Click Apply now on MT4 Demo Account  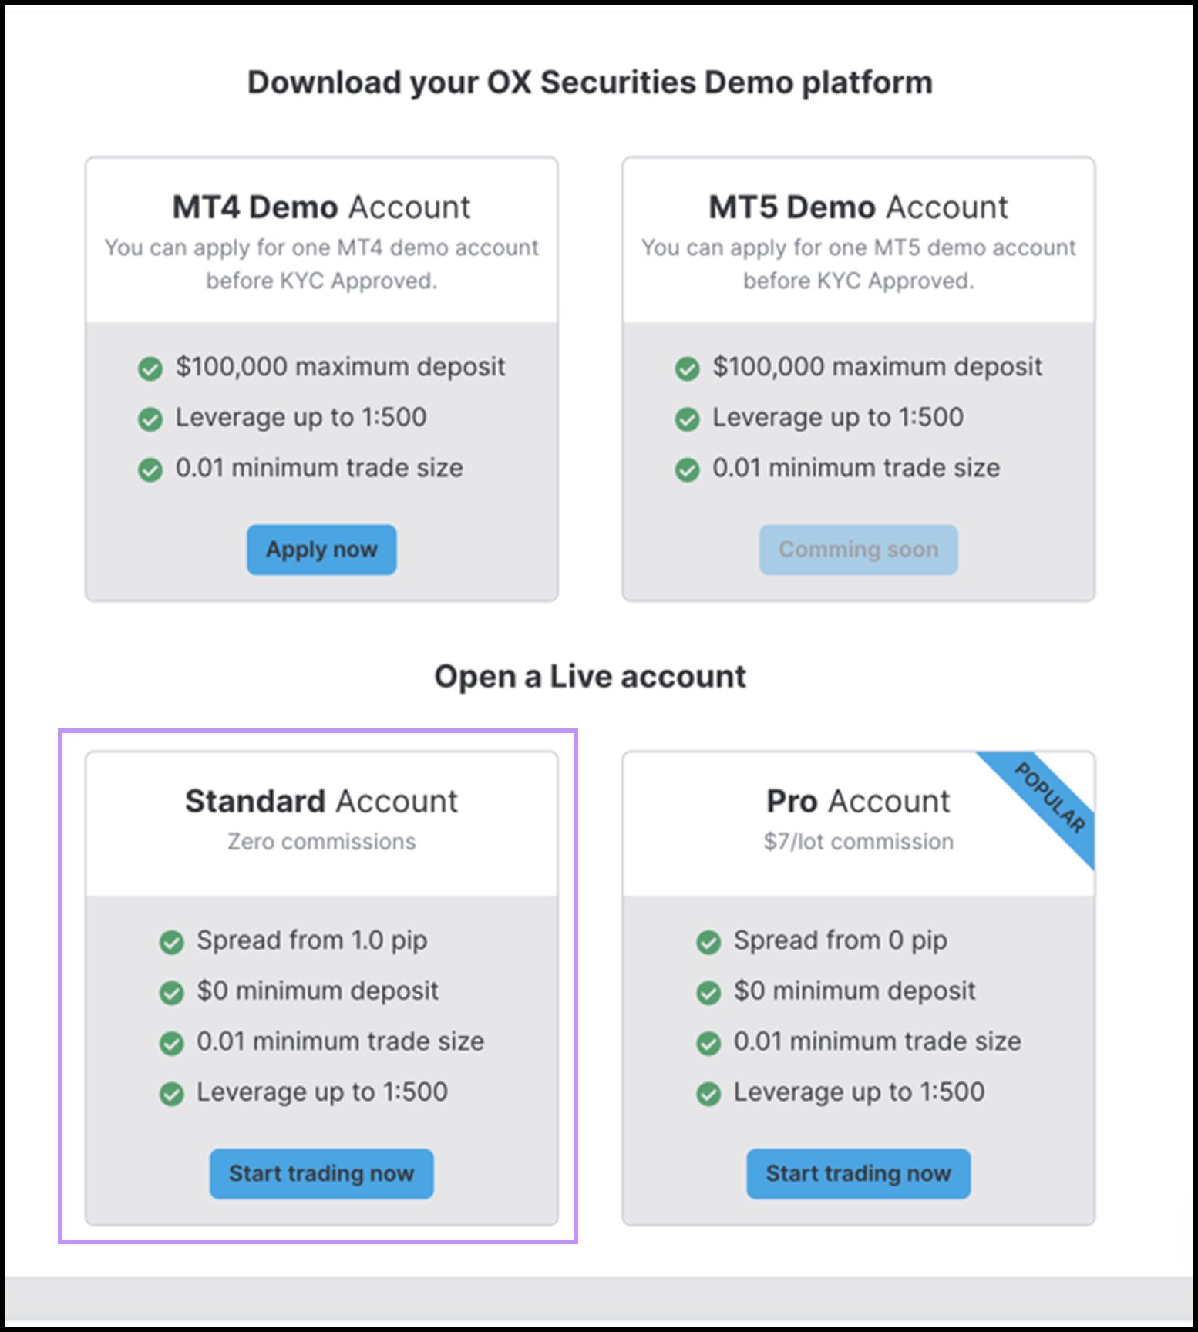coord(321,550)
